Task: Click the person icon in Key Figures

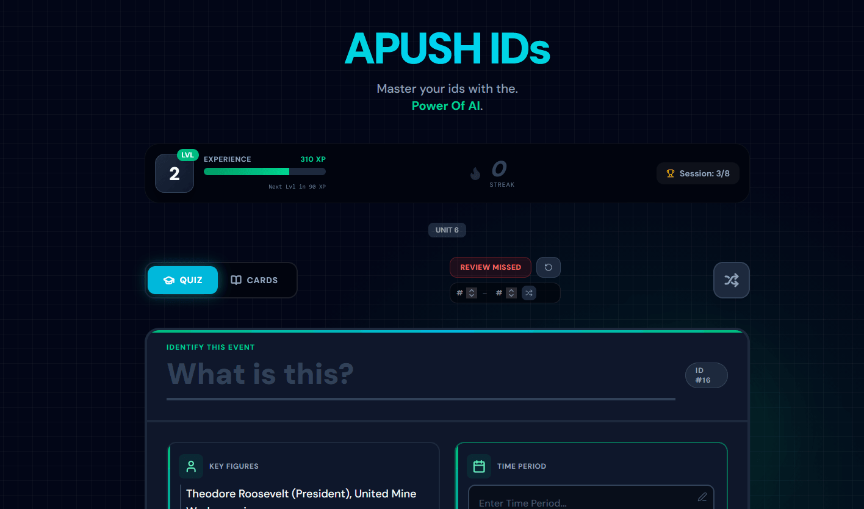Action: (x=191, y=466)
